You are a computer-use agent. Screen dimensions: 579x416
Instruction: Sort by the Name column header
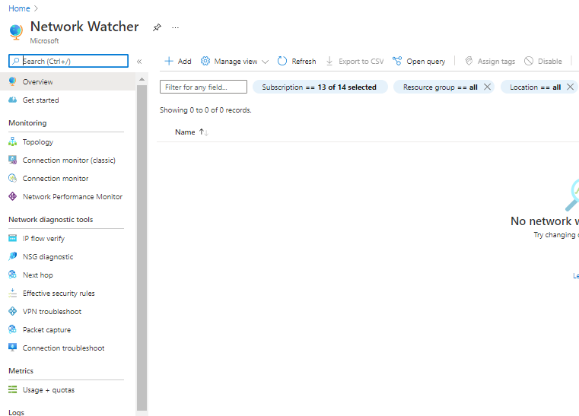click(192, 132)
